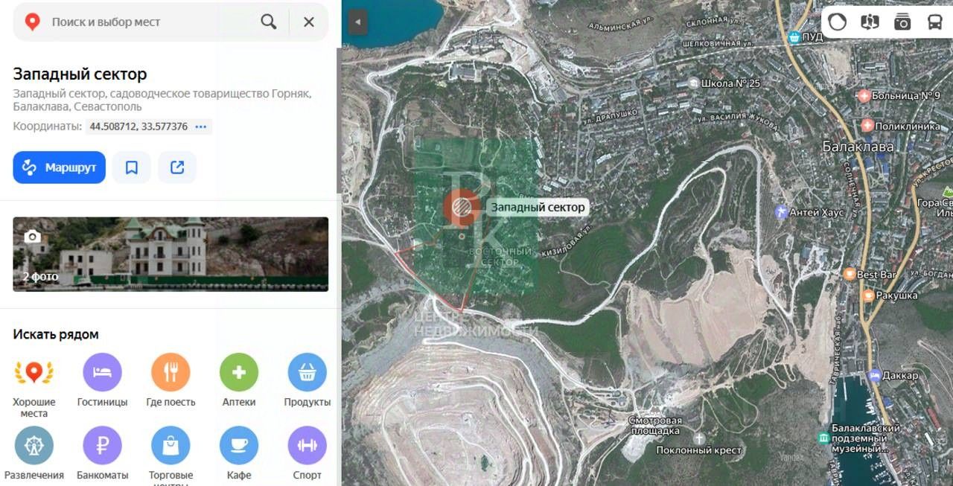Click the 'Школа № 25' map marker
The image size is (953, 486).
694,83
